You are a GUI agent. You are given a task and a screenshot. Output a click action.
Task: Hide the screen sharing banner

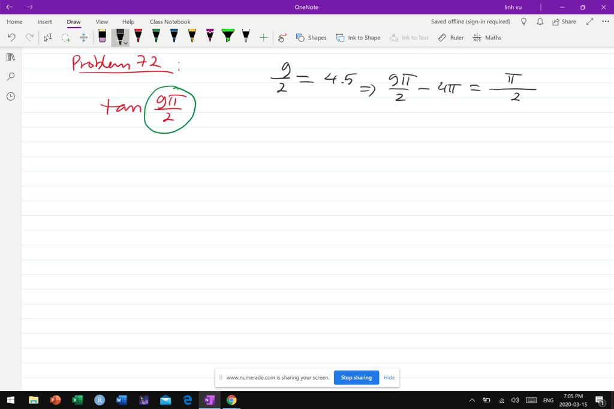click(x=389, y=377)
